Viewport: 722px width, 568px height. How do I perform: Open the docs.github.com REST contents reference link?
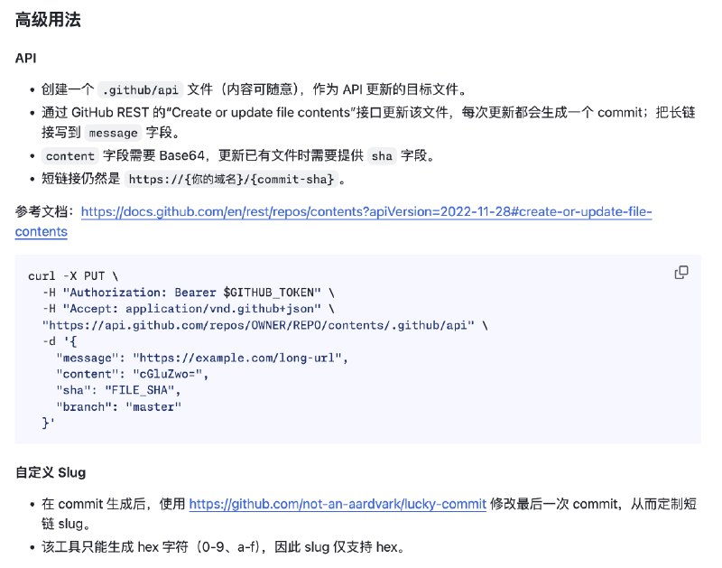(x=366, y=212)
